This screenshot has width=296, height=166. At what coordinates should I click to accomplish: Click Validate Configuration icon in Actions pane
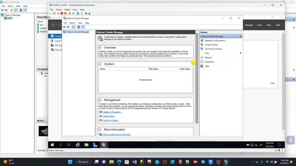pyautogui.click(x=202, y=41)
